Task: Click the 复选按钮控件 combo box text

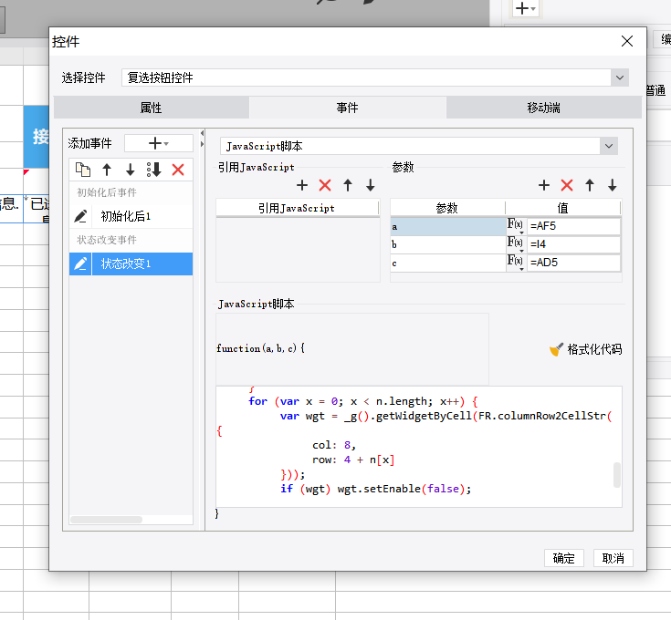Action: click(161, 77)
